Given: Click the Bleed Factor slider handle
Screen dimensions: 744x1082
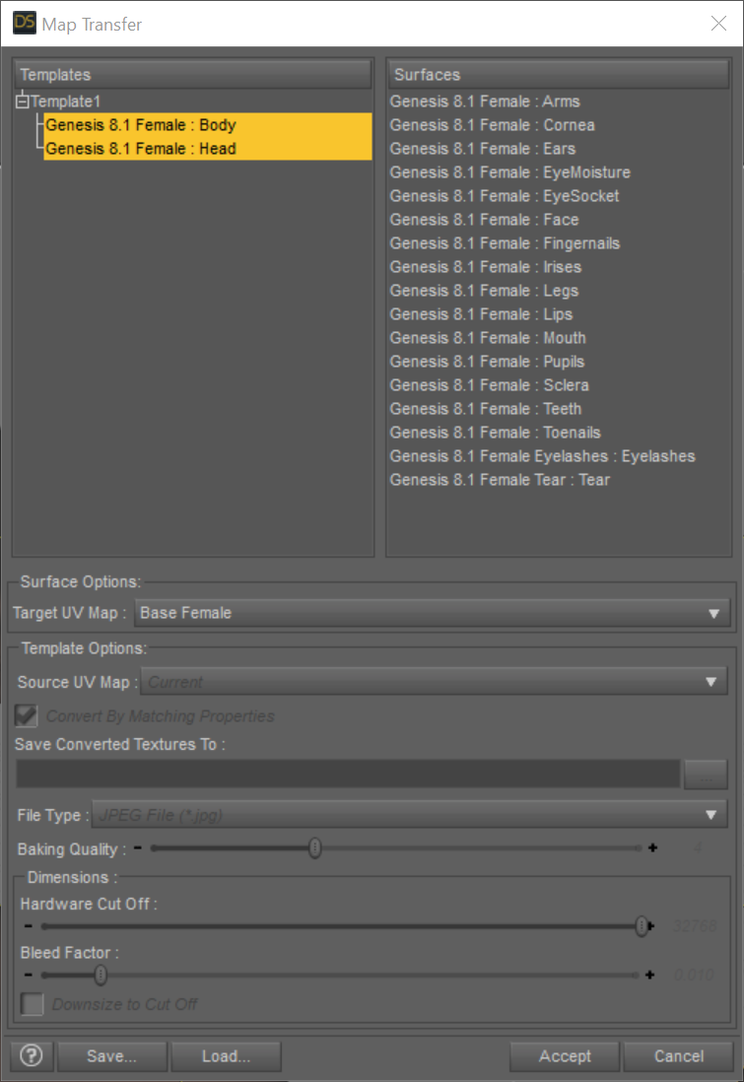Looking at the screenshot, I should (101, 975).
